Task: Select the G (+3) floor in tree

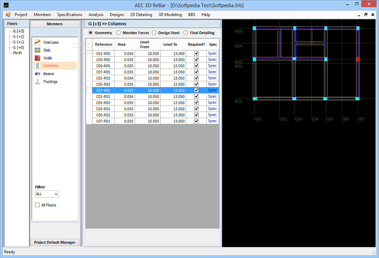Action: [x=18, y=31]
